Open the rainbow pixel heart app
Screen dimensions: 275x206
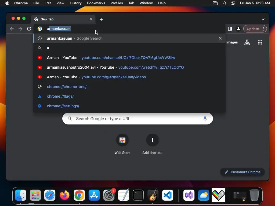point(218,195)
